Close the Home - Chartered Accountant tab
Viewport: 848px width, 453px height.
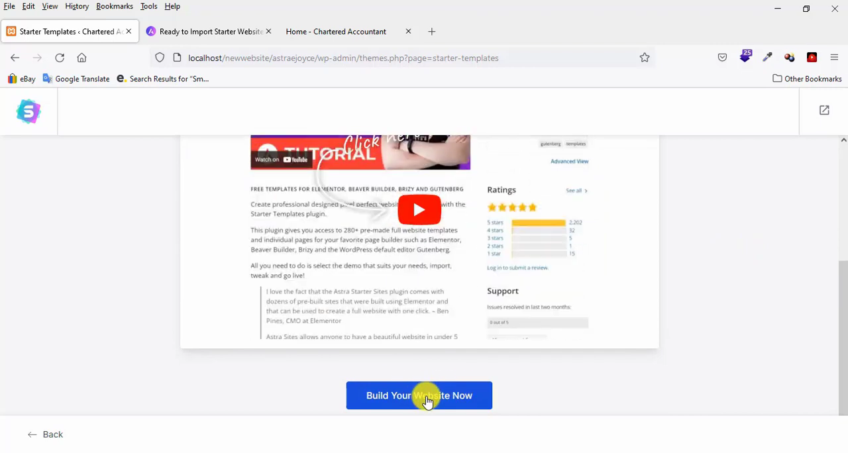[408, 31]
